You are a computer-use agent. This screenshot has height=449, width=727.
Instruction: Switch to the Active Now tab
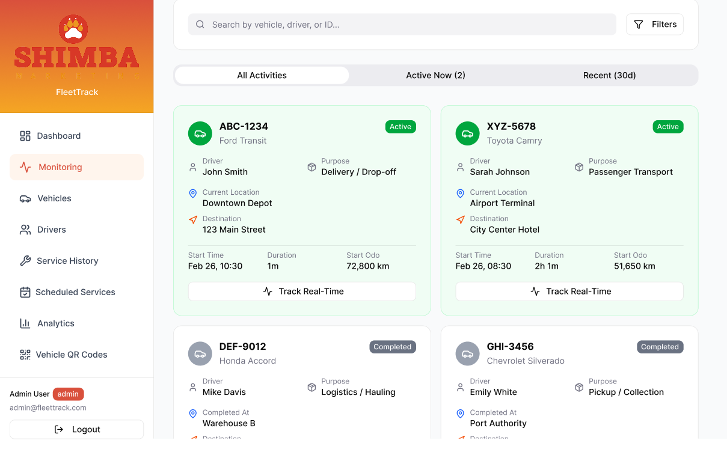[x=435, y=75]
